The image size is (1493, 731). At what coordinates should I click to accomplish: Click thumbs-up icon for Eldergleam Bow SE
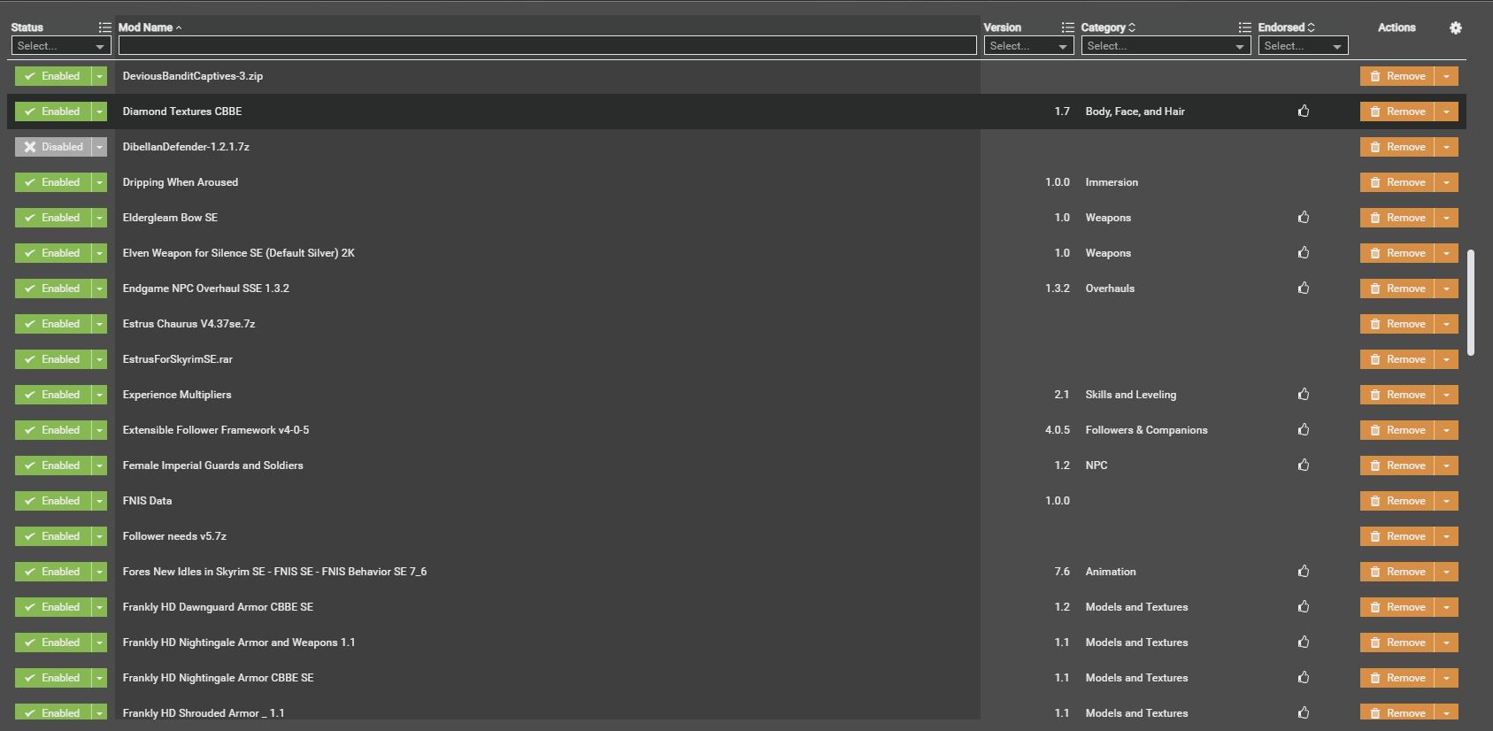click(x=1304, y=218)
